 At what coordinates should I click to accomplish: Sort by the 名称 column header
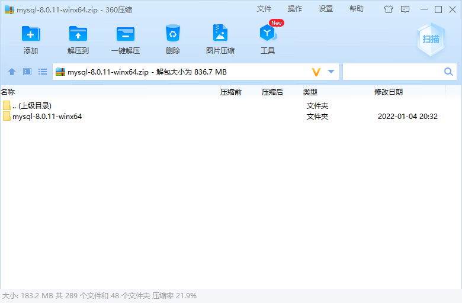[x=110, y=92]
